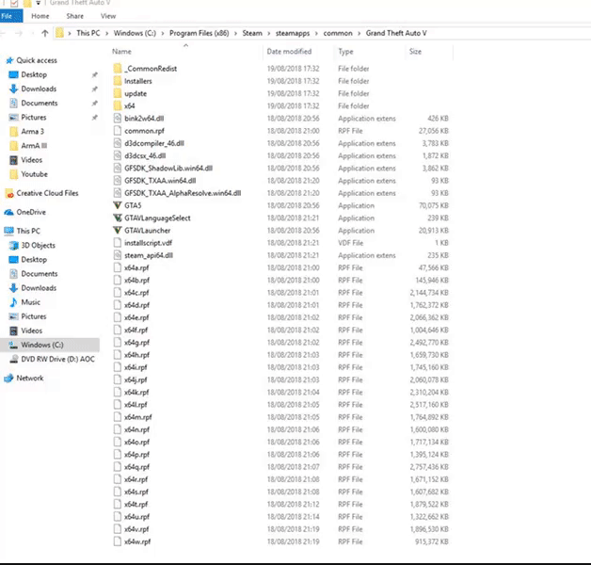The image size is (591, 565).
Task: Open pinned Desktop under Quick access
Action: pyautogui.click(x=34, y=74)
